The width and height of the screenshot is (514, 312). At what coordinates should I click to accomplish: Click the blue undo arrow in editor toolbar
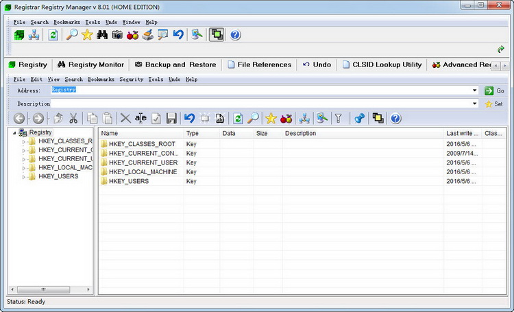189,119
